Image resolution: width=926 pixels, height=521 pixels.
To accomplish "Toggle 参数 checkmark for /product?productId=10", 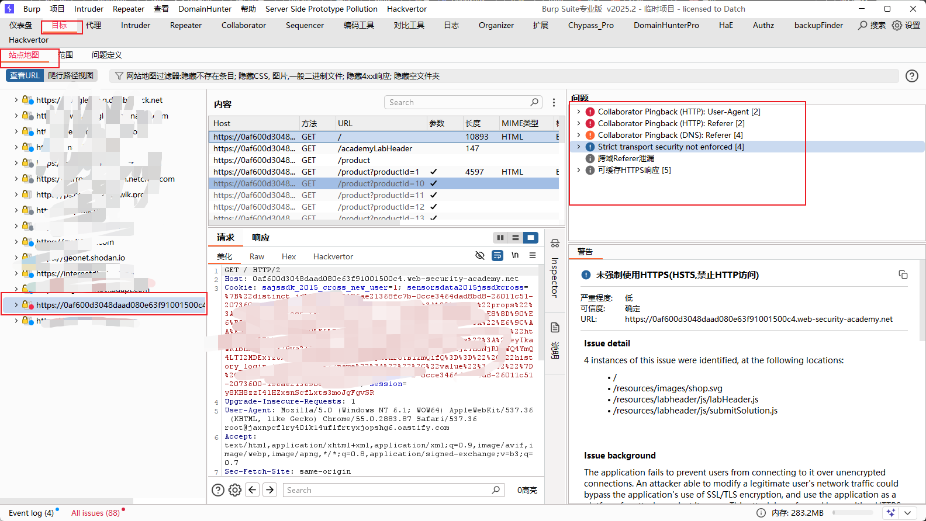I will pos(433,183).
